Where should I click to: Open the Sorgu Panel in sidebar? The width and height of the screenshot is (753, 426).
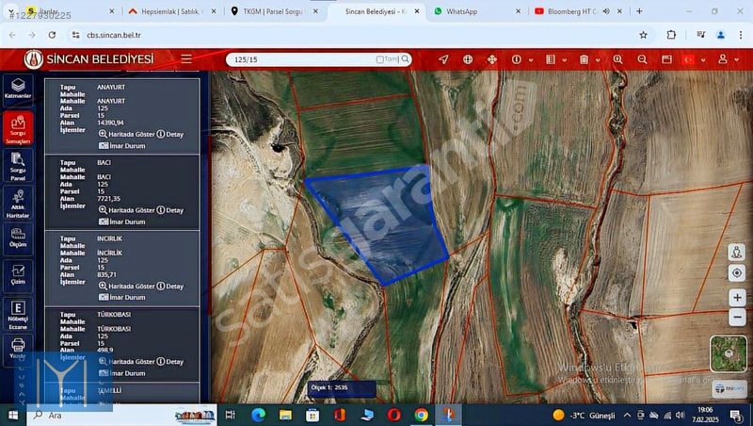(x=18, y=166)
